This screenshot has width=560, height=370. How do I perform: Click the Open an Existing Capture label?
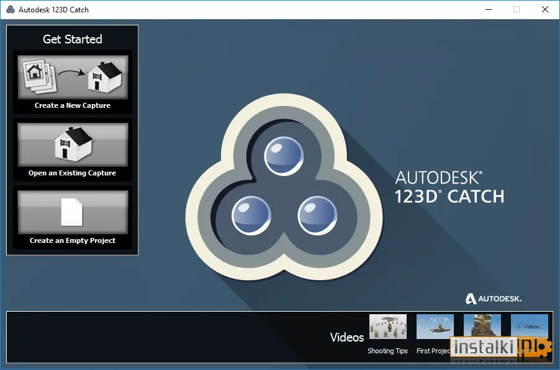click(x=73, y=173)
